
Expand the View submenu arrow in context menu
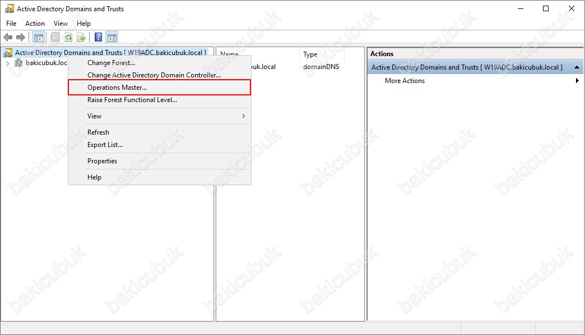(x=244, y=116)
